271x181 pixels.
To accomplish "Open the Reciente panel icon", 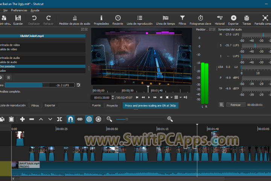I will click(x=118, y=18).
